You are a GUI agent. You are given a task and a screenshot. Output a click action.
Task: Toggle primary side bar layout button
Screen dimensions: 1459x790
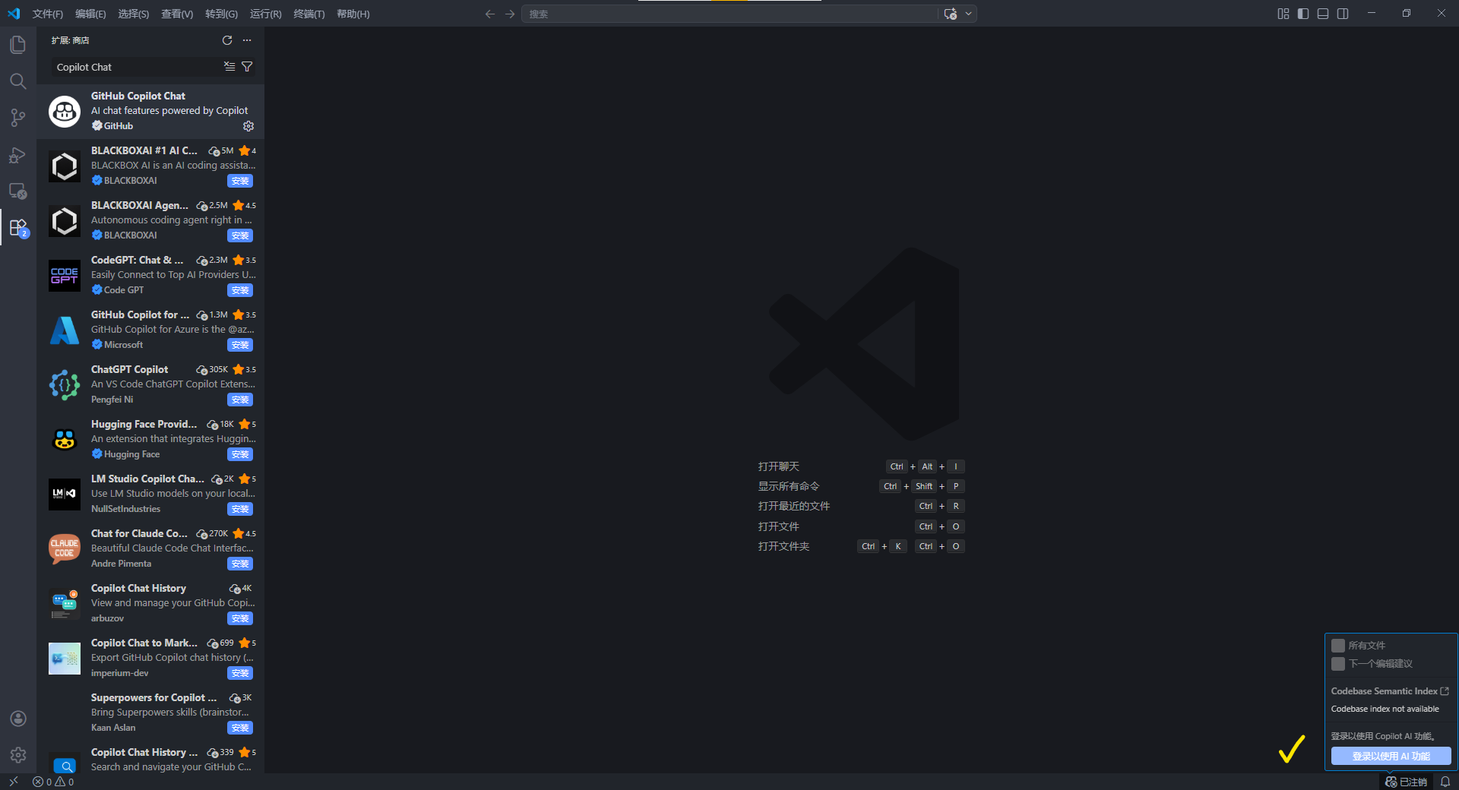[1303, 14]
